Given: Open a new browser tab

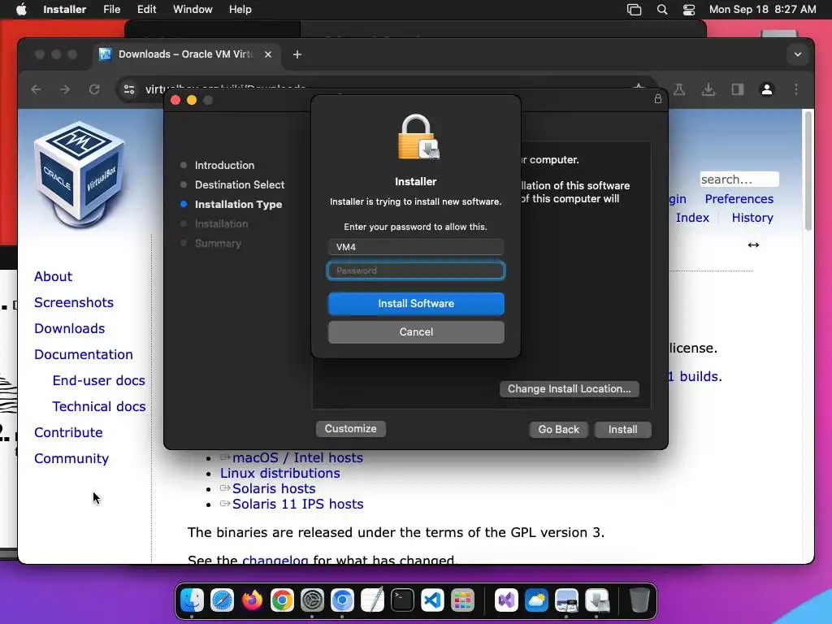Looking at the screenshot, I should coord(297,54).
